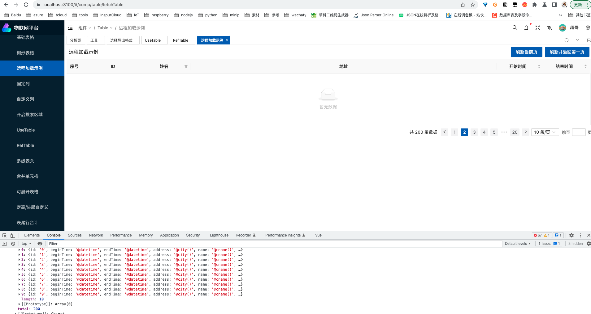Open the browser extensions puzzle icon
The width and height of the screenshot is (591, 314).
(x=535, y=5)
